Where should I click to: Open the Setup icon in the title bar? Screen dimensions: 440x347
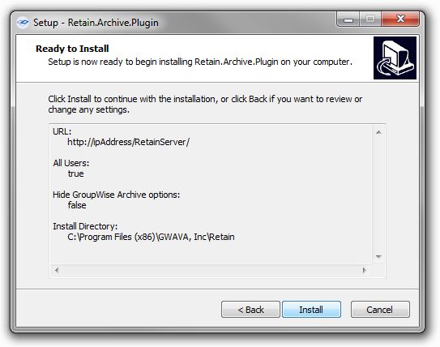point(23,23)
